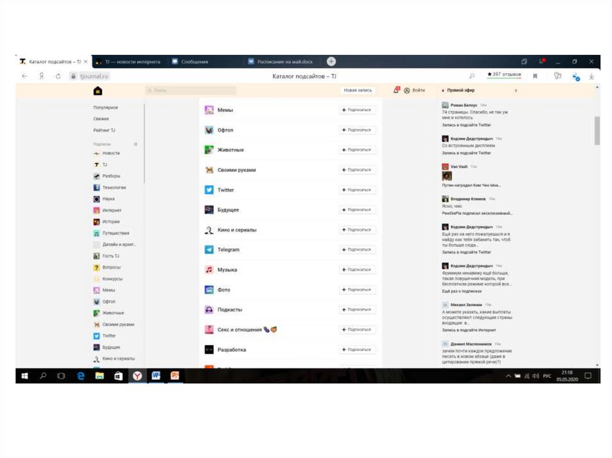Open Кино и сериалы icon in catalog

pyautogui.click(x=209, y=230)
